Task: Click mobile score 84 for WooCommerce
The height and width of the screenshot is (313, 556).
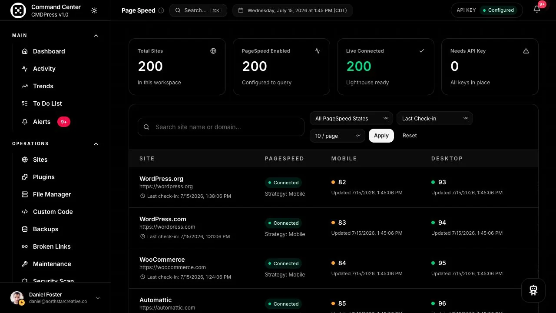Action: pyautogui.click(x=342, y=263)
